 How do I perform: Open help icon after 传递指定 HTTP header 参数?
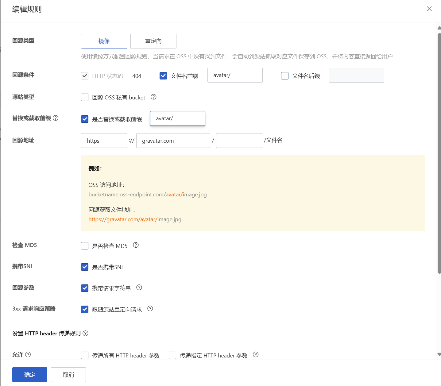[x=256, y=355]
